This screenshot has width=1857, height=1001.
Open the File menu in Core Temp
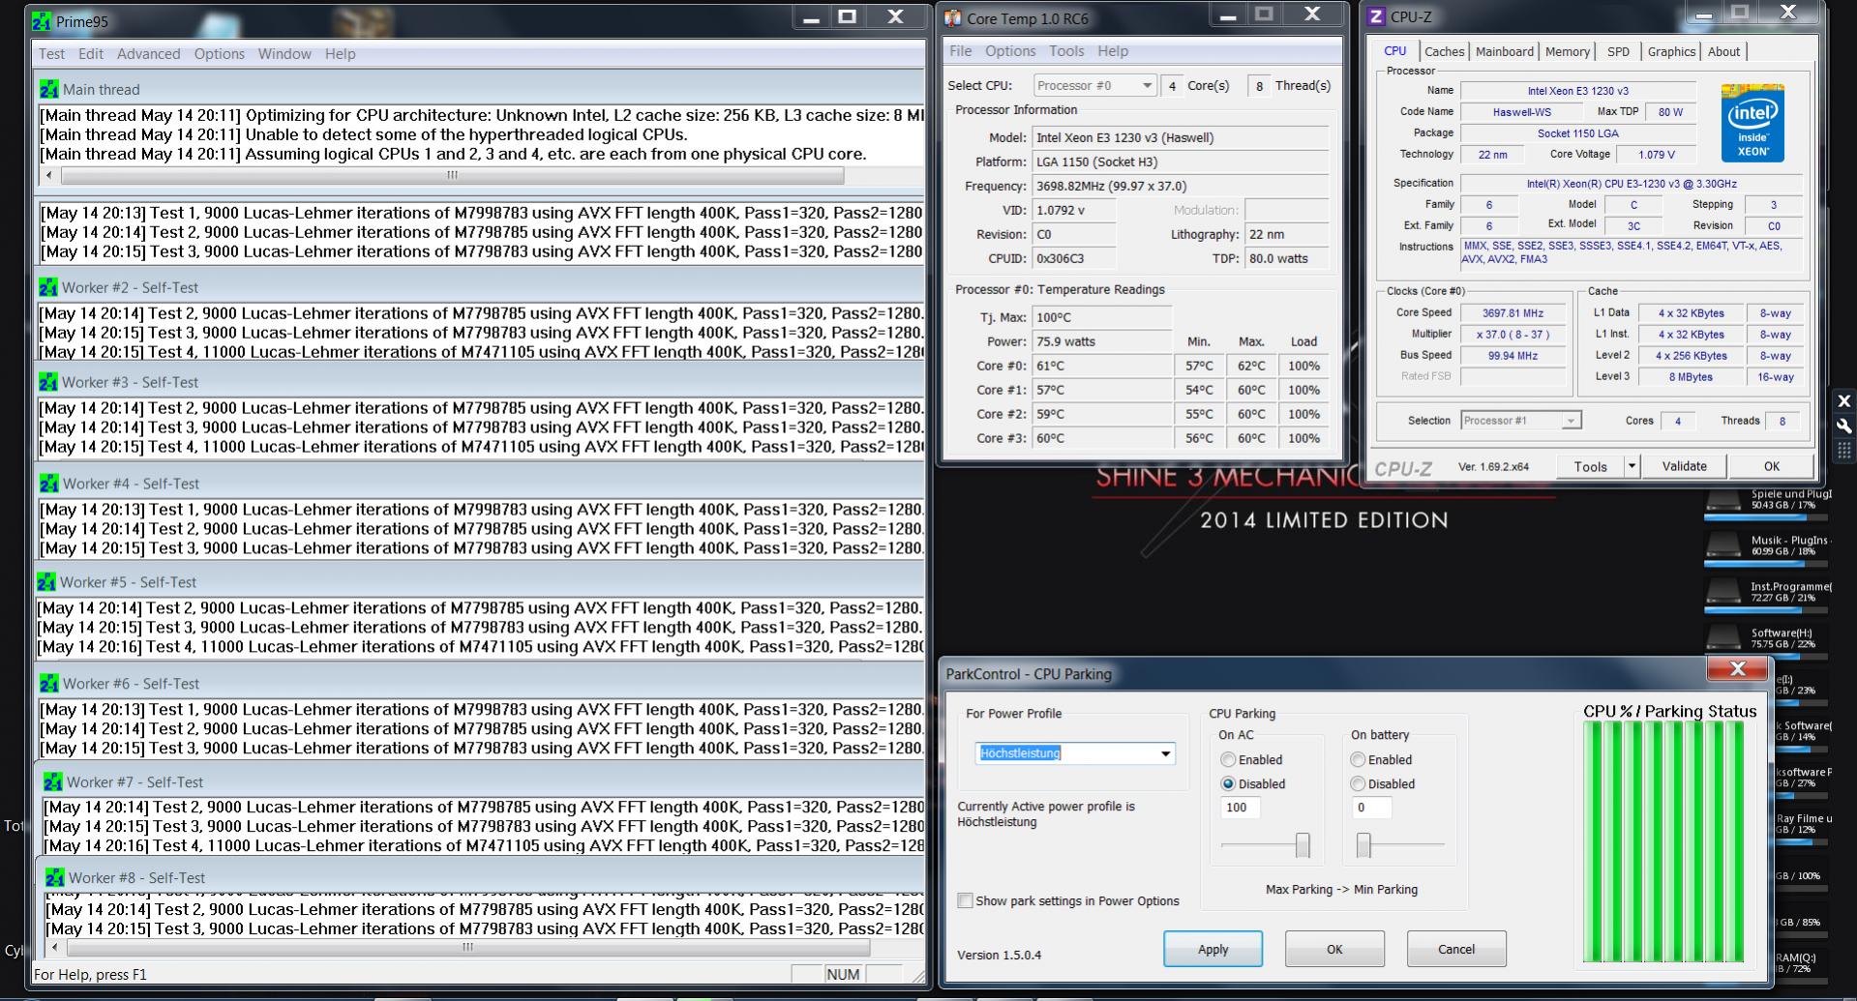(x=961, y=51)
